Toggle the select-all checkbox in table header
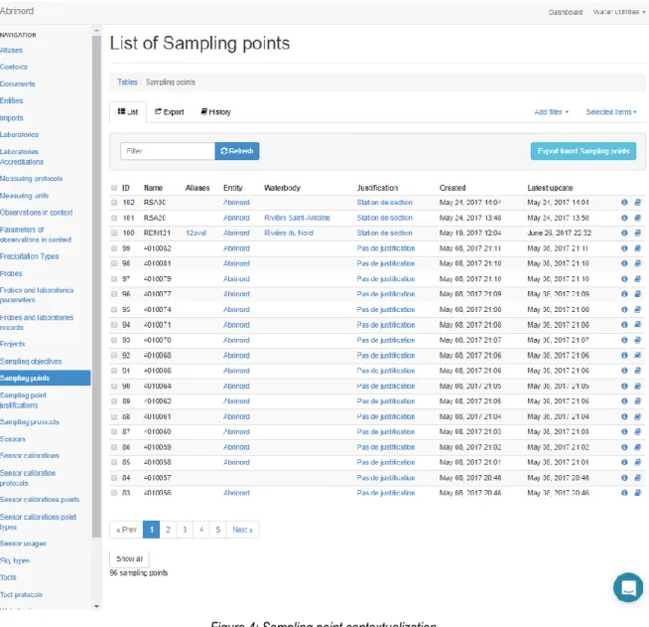The width and height of the screenshot is (649, 627). coord(114,188)
